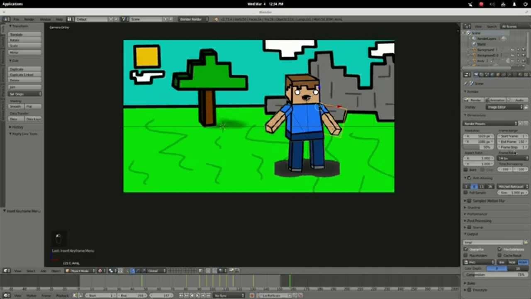The height and width of the screenshot is (299, 531).
Task: Toggle Background object visibility eye
Action: 512,49
